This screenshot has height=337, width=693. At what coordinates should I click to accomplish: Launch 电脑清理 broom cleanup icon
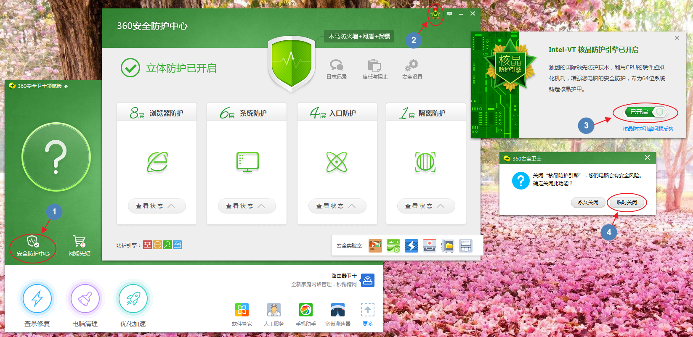tap(85, 299)
